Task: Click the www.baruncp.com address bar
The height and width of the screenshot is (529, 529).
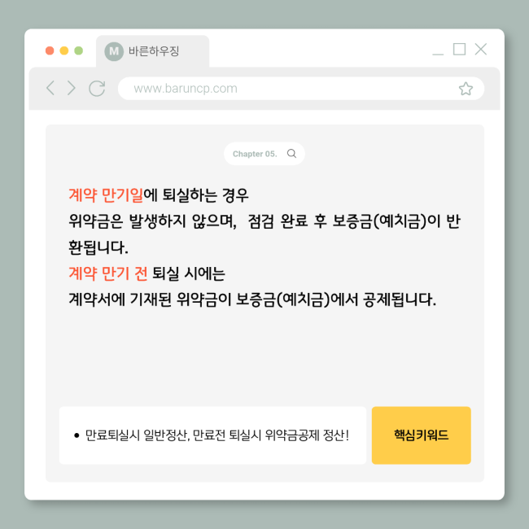Action: [x=301, y=89]
